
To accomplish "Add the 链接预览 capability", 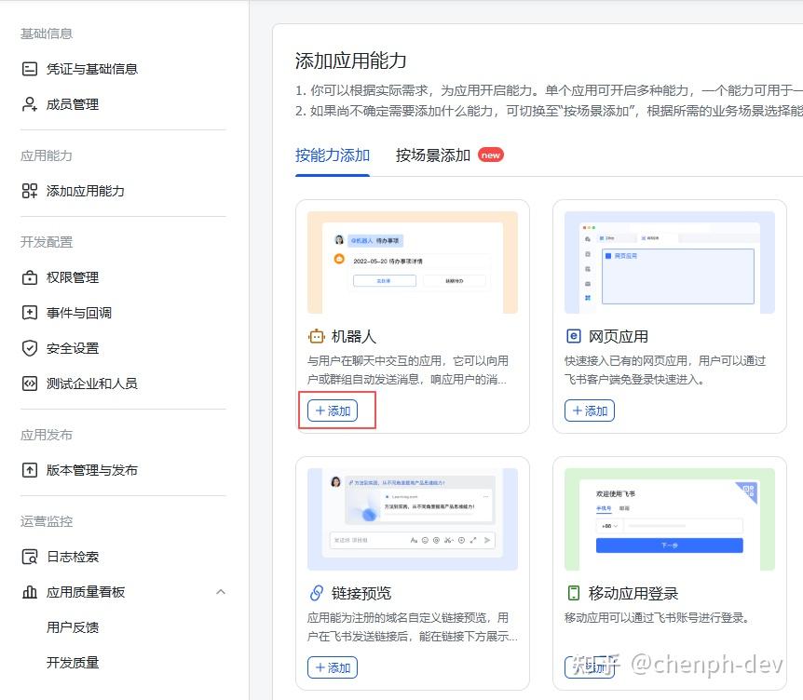I will [x=333, y=667].
